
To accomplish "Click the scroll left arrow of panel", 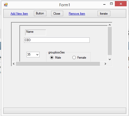I will pos(14,64).
